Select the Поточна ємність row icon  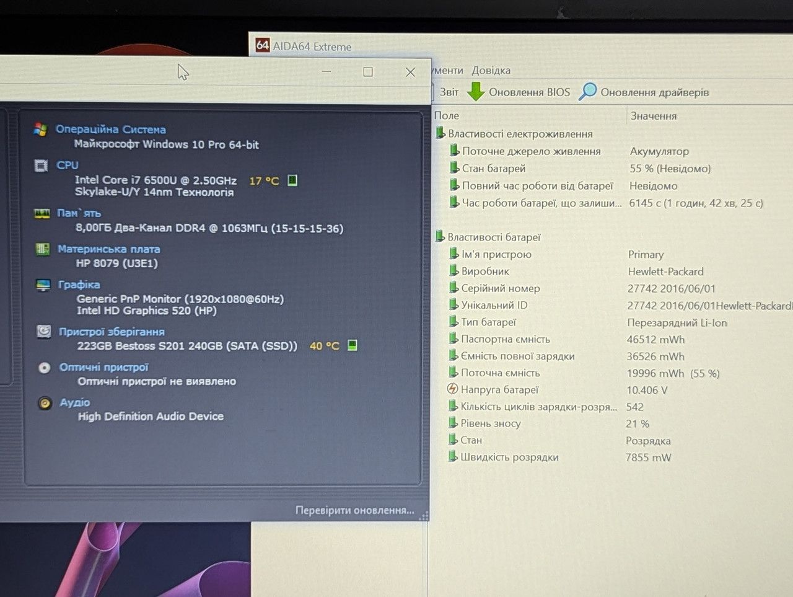click(453, 373)
